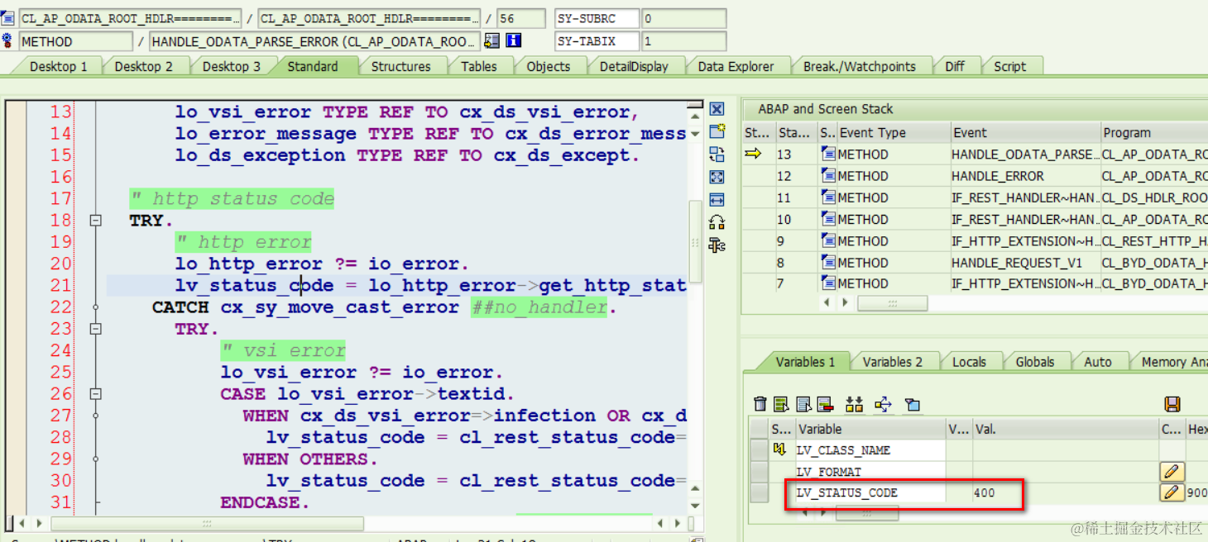Switch to Desktop 2 tab
The width and height of the screenshot is (1208, 542).
coord(144,66)
